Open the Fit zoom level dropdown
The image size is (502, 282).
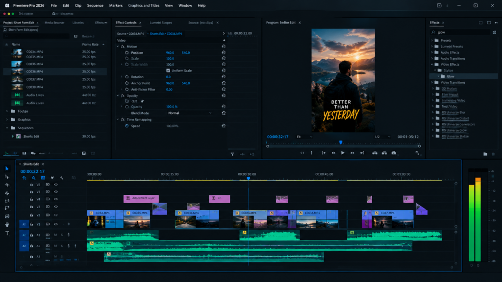coord(304,137)
